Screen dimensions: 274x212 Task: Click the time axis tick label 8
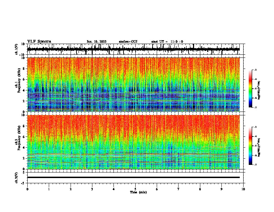pyautogui.click(x=200, y=189)
